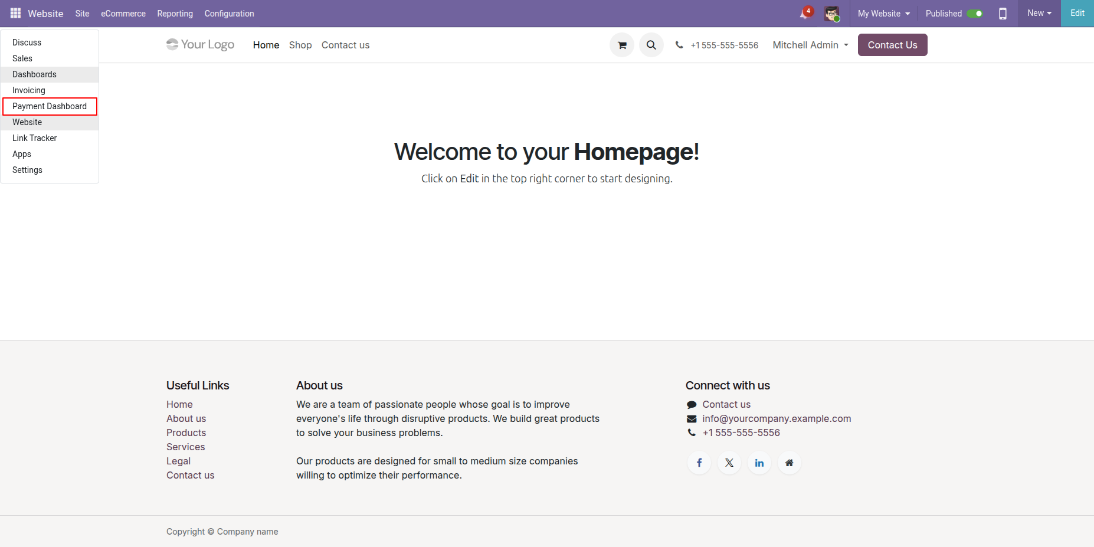Screen dimensions: 1094x547
Task: Click the Welcome to your Homepage heading
Action: [546, 152]
